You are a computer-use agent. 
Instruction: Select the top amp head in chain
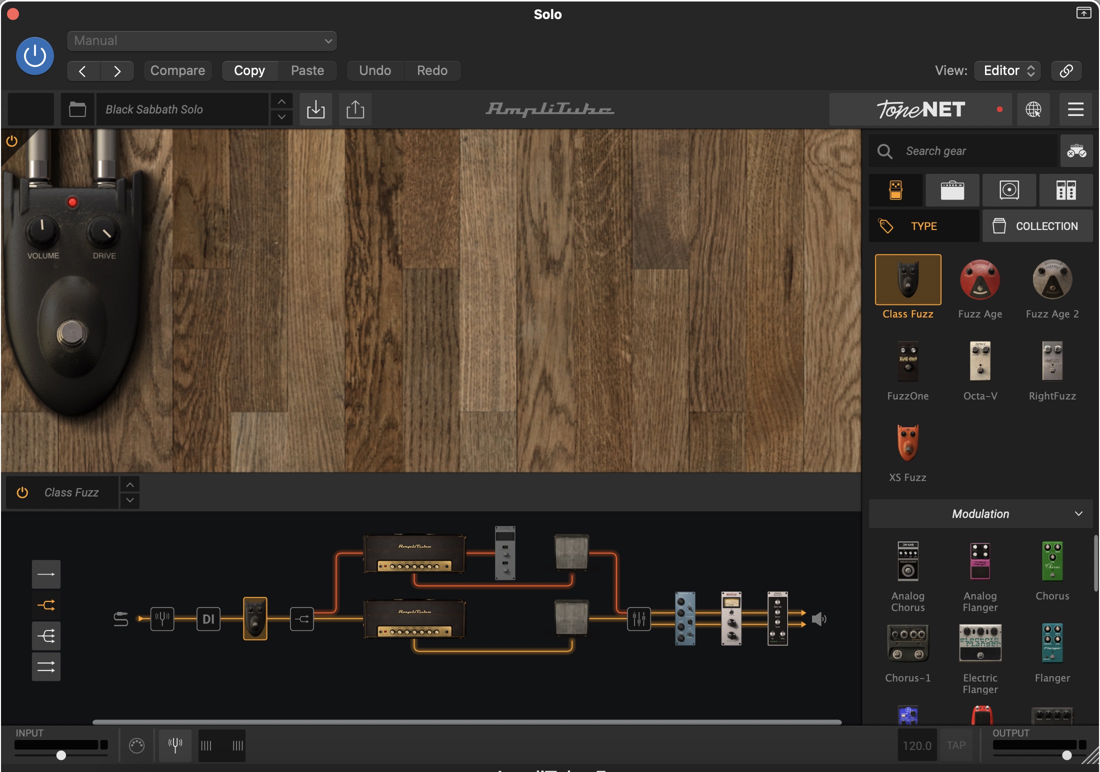pyautogui.click(x=414, y=553)
